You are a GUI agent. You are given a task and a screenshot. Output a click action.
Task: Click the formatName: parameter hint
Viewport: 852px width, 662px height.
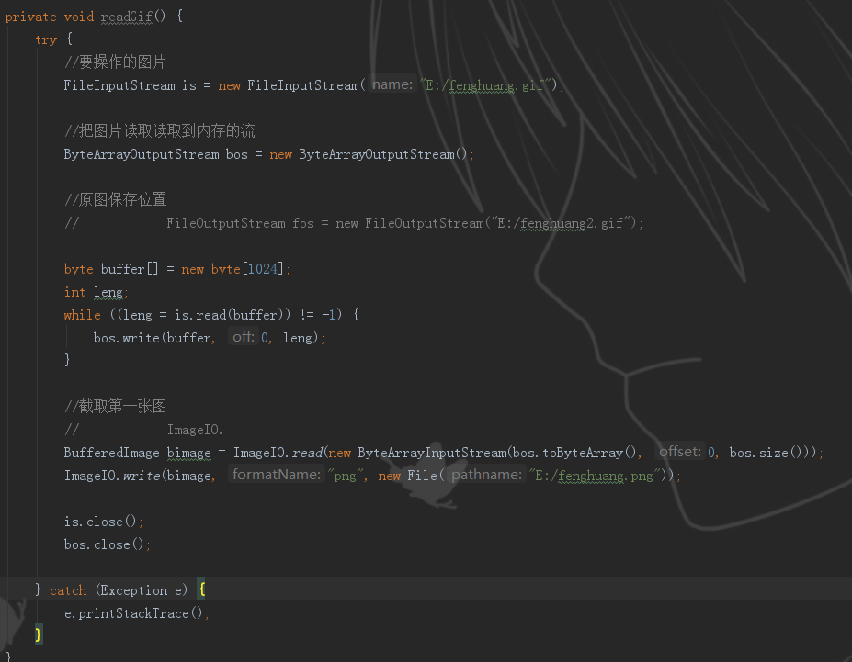point(276,475)
